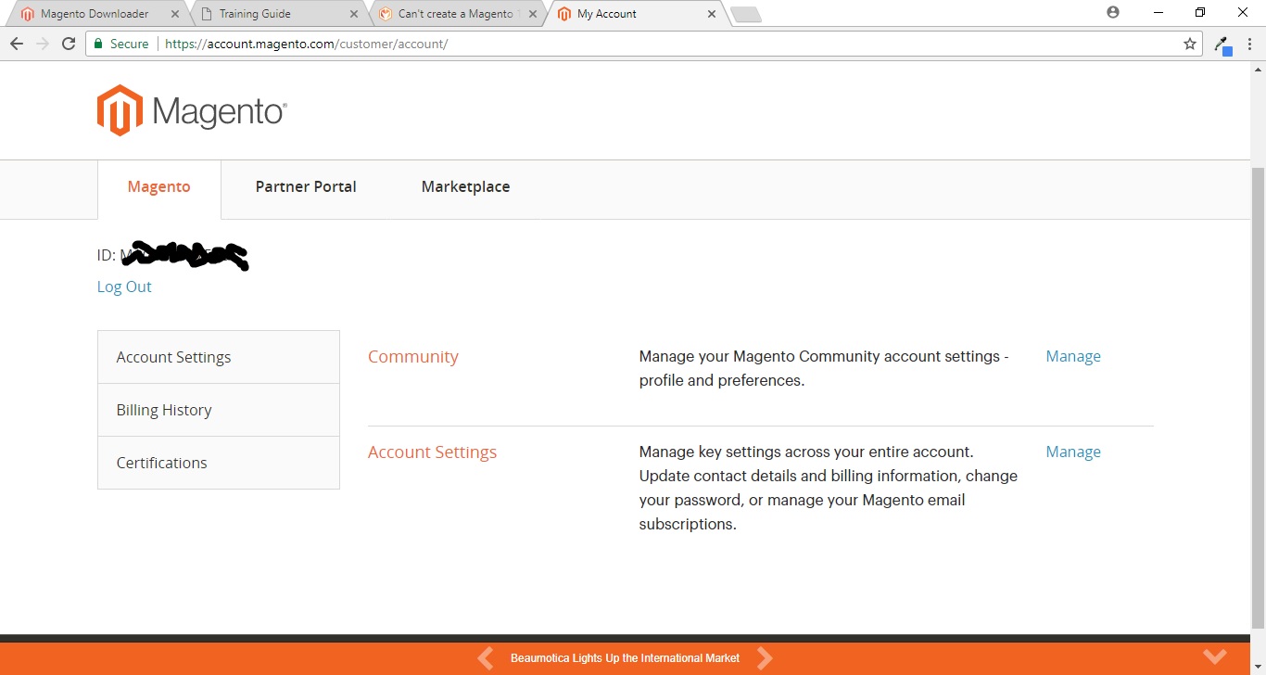1266x675 pixels.
Task: Click inside the address bar
Action: click(x=556, y=44)
